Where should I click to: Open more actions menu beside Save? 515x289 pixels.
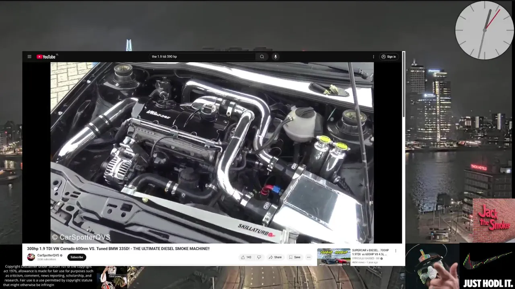pos(309,257)
